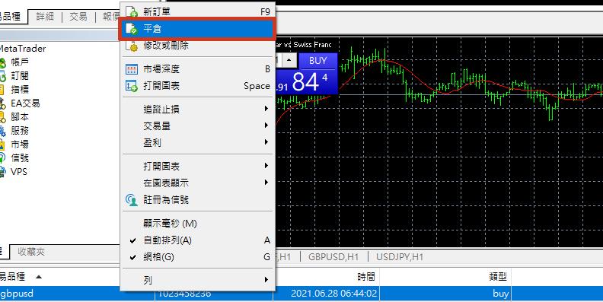Image resolution: width=603 pixels, height=302 pixels.
Task: Click the 註冊為信號 signal icon
Action: point(132,200)
